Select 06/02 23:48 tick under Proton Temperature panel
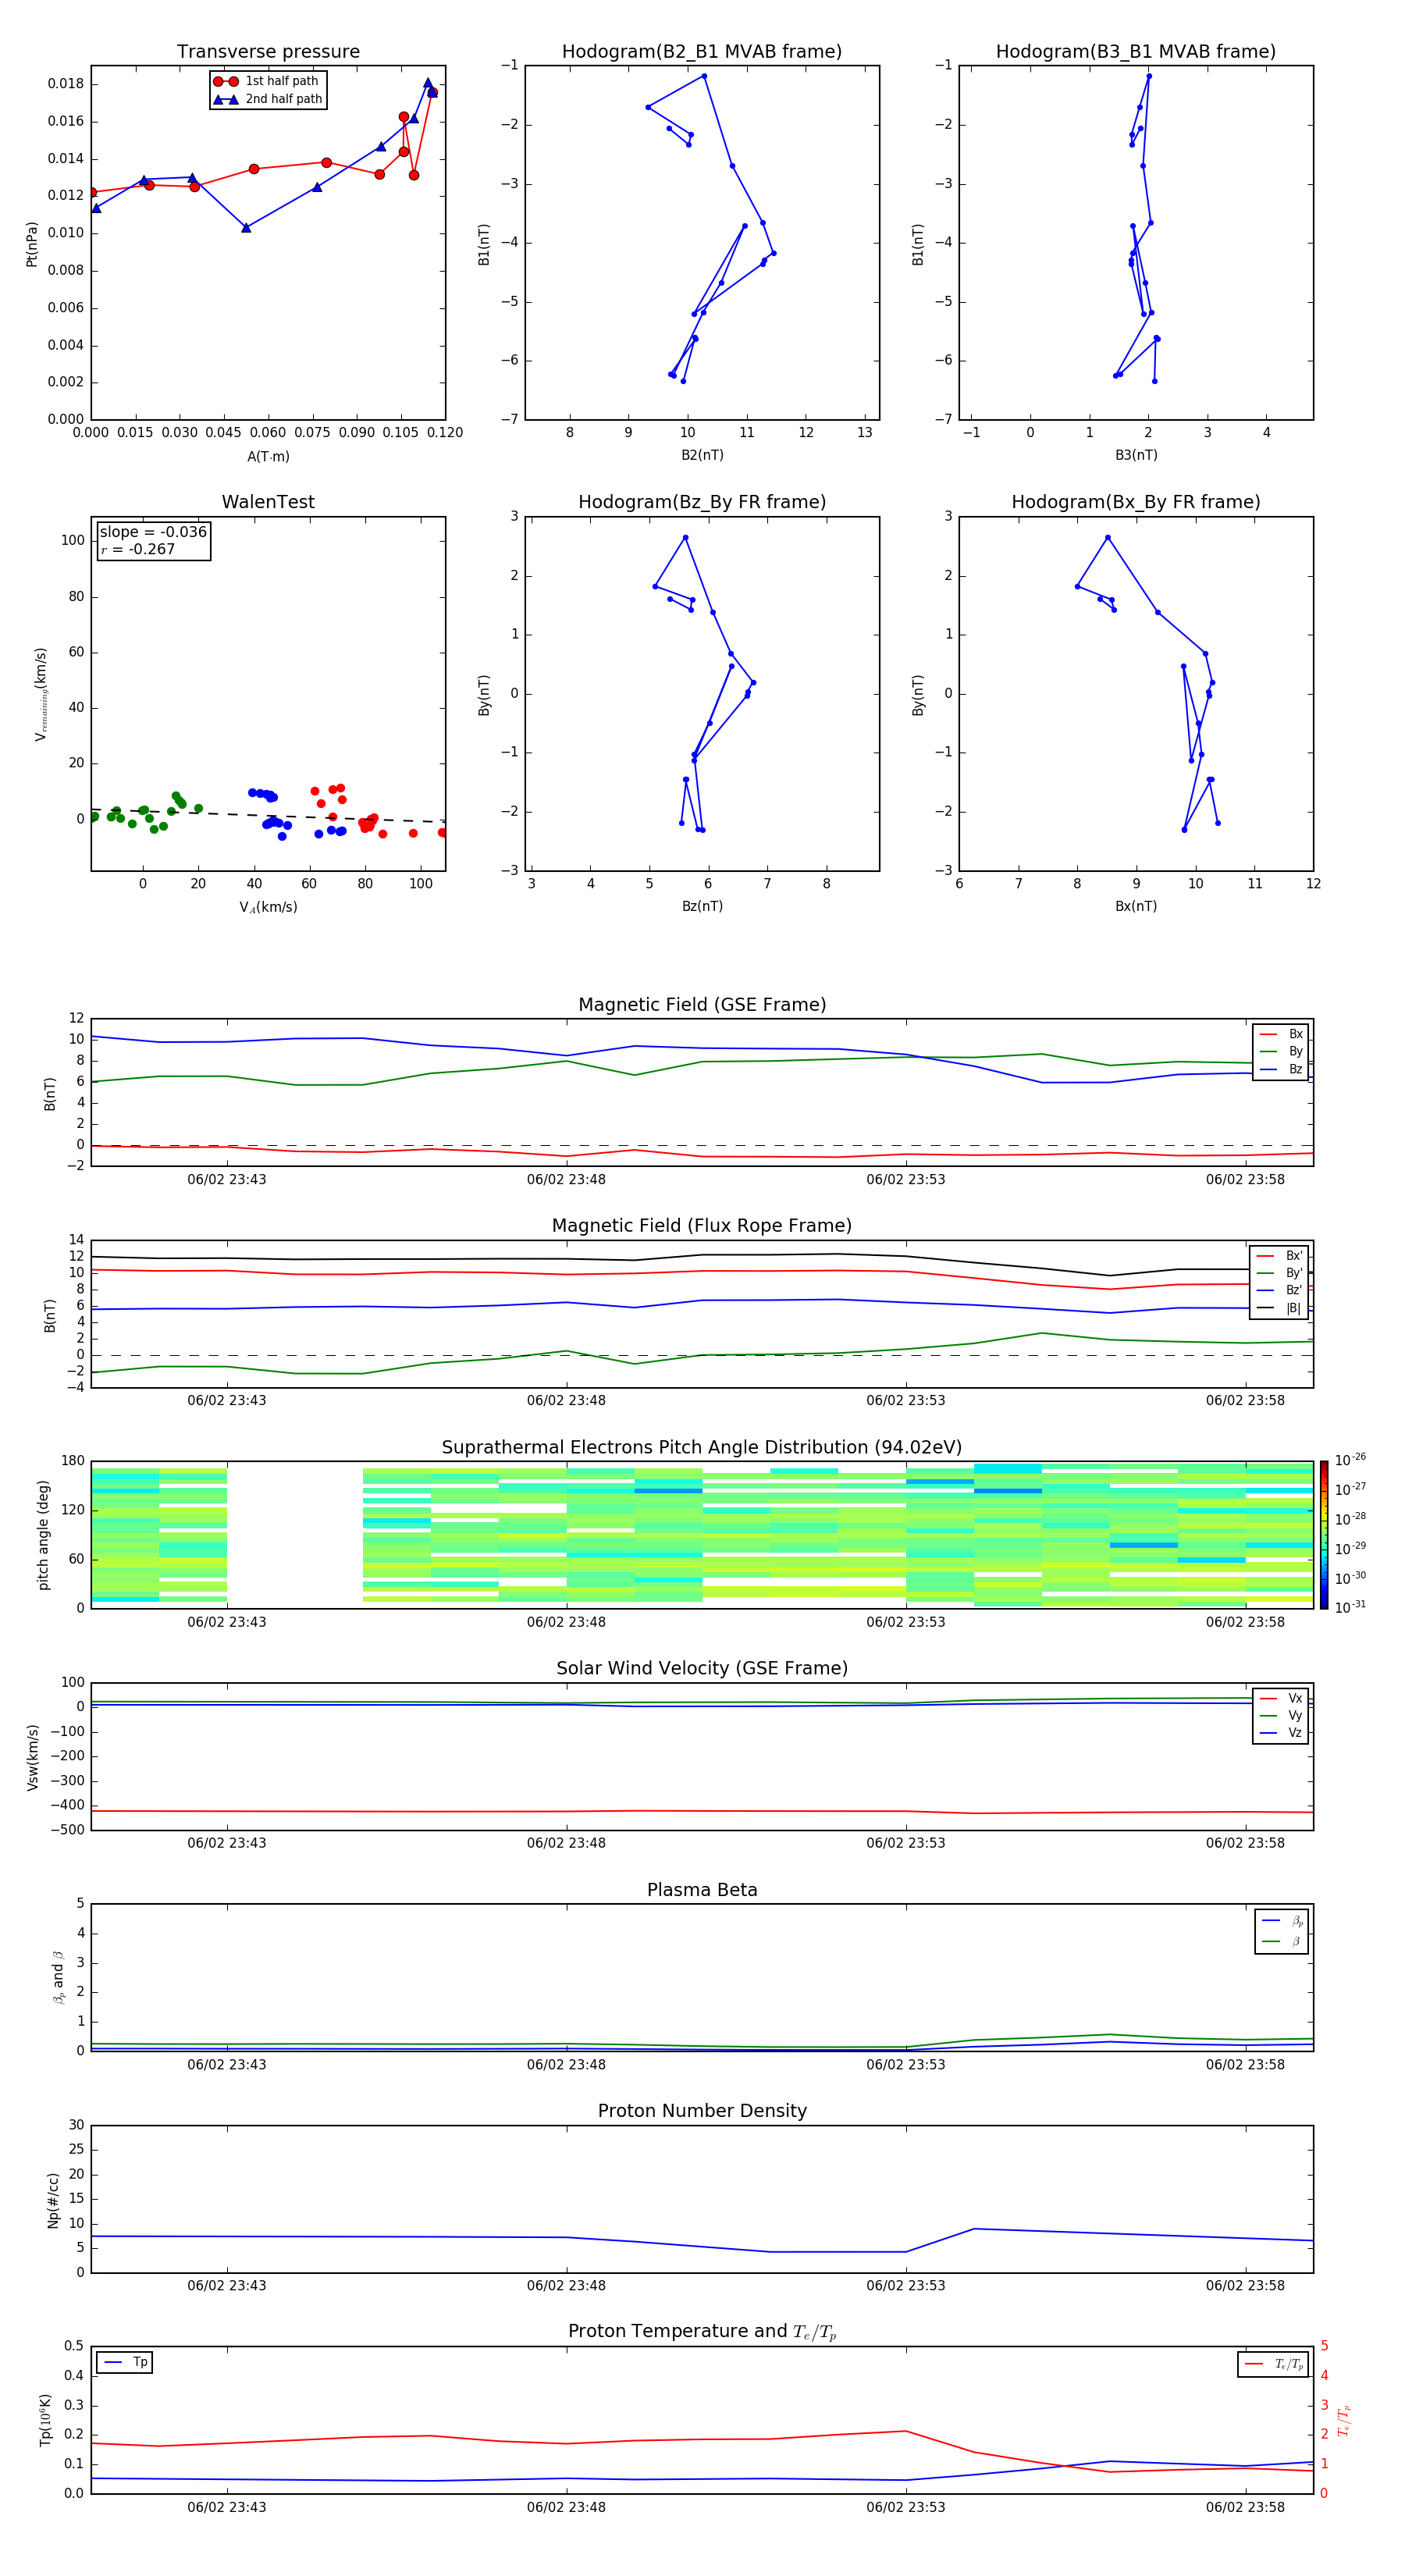This screenshot has width=1405, height=2576. (x=566, y=2508)
